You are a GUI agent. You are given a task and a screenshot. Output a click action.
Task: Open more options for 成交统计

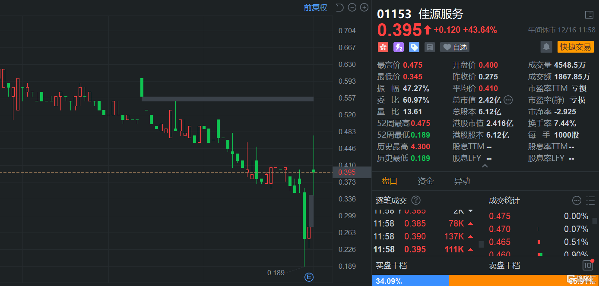pos(577,200)
